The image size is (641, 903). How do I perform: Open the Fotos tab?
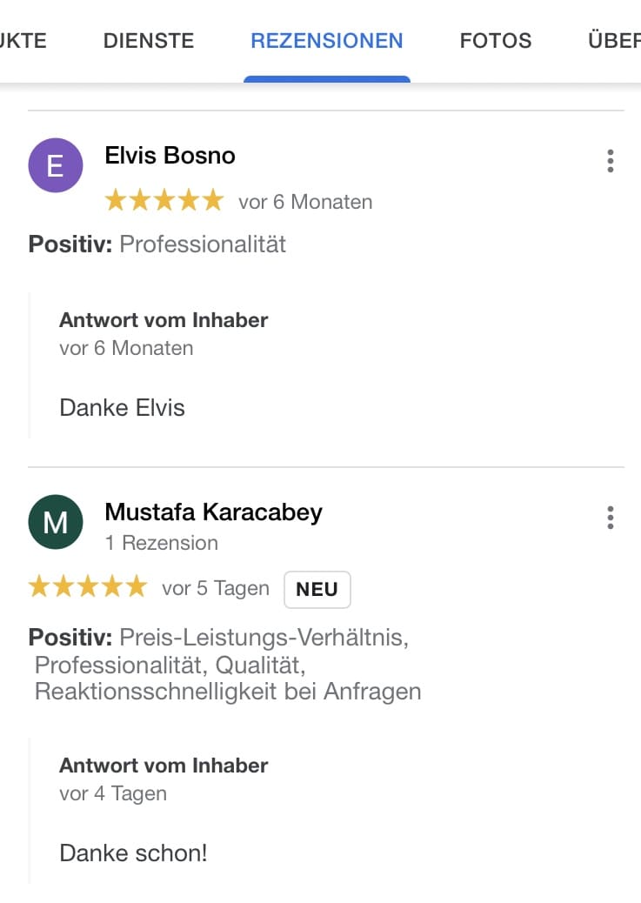tap(496, 41)
